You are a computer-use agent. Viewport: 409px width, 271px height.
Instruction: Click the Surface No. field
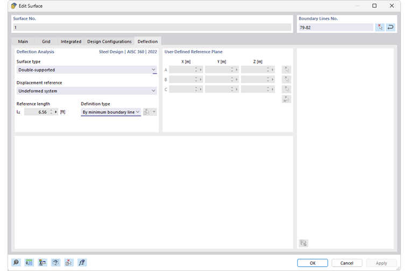tap(152, 27)
